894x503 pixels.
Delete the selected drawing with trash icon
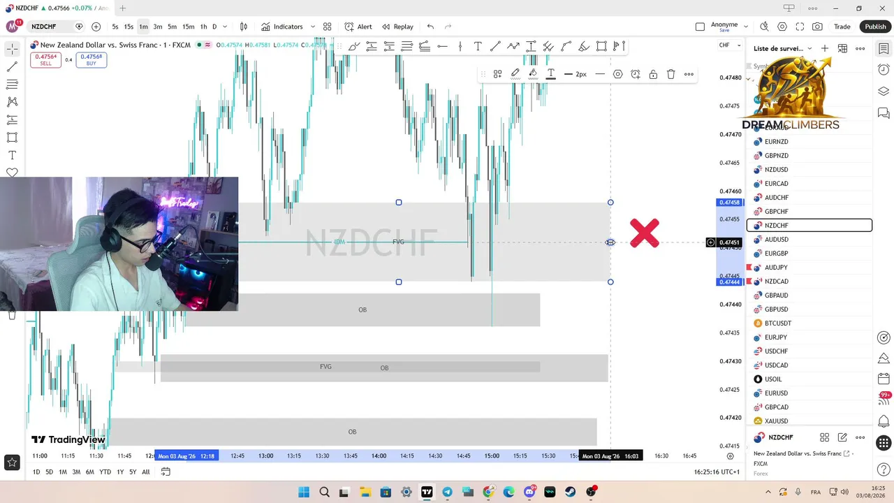click(x=671, y=74)
